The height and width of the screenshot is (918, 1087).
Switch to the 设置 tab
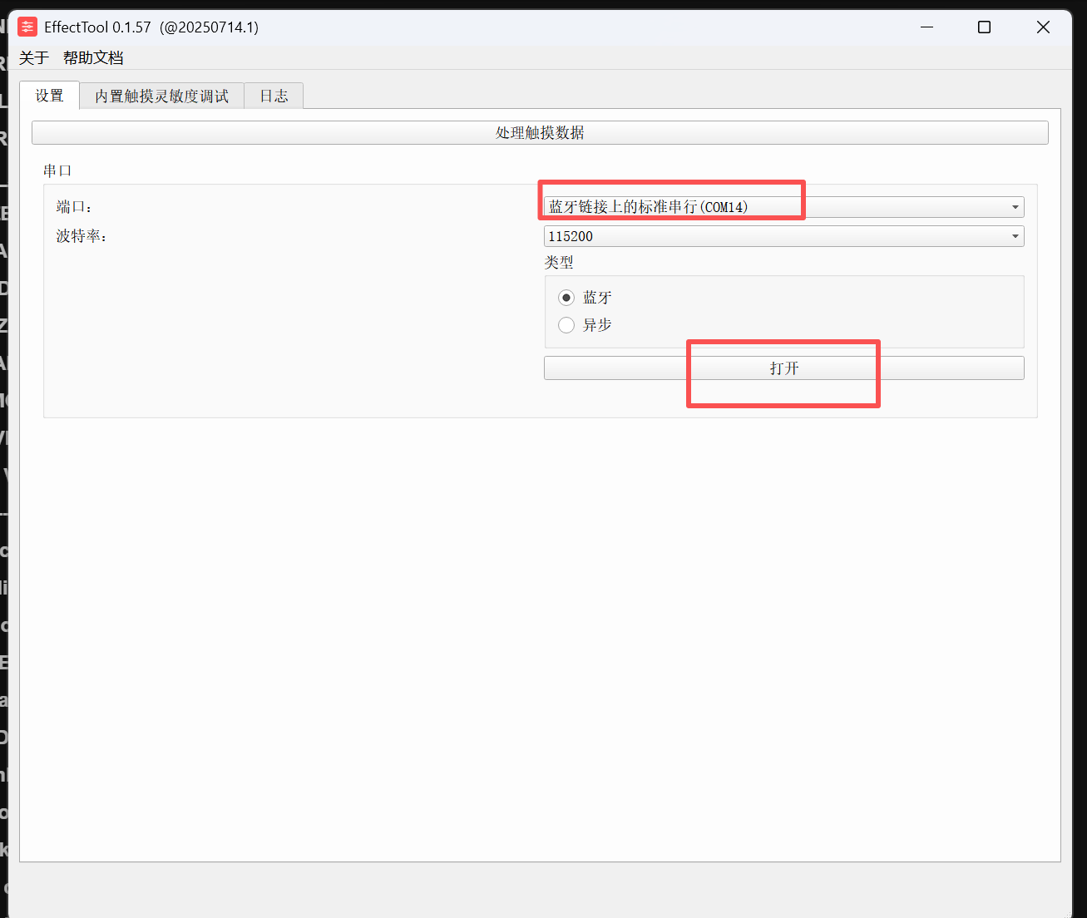pyautogui.click(x=49, y=96)
